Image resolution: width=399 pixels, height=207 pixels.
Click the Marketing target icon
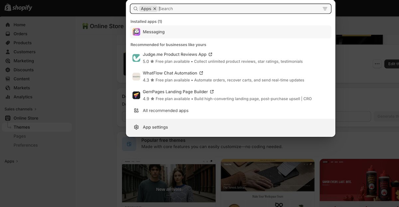point(8,61)
